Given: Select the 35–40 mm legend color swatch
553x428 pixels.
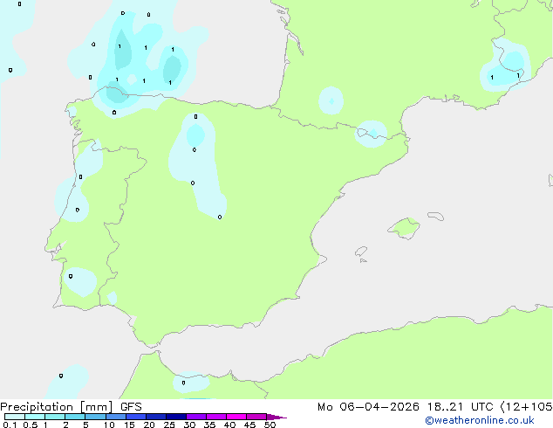Looking at the screenshot, I should pos(215,417).
